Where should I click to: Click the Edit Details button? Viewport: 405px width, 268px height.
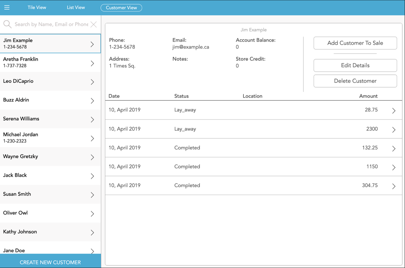point(355,65)
